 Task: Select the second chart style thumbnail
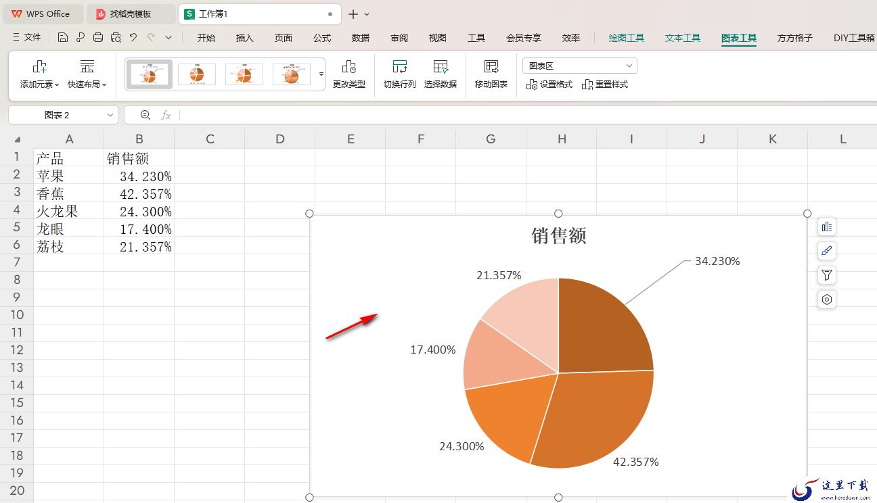coord(197,74)
